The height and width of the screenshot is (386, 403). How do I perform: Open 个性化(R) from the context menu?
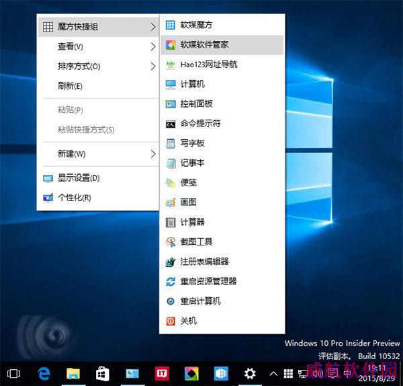[x=98, y=198]
